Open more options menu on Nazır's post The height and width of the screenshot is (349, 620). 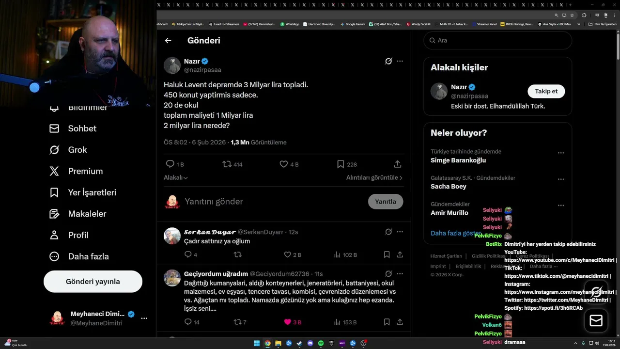[x=400, y=61]
